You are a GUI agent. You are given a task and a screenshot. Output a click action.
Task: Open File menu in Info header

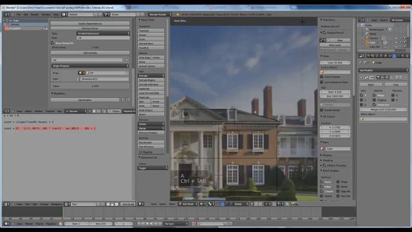19,14
